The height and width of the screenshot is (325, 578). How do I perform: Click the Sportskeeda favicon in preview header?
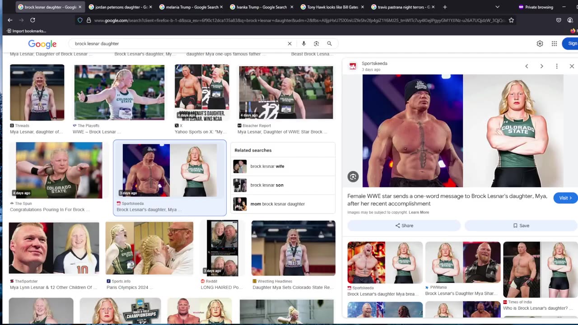tap(353, 66)
